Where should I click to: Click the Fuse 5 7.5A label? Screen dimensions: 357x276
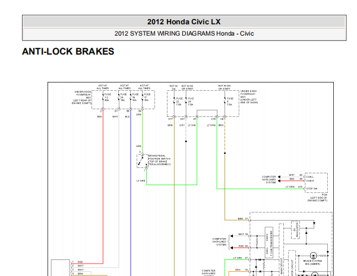pyautogui.click(x=230, y=101)
